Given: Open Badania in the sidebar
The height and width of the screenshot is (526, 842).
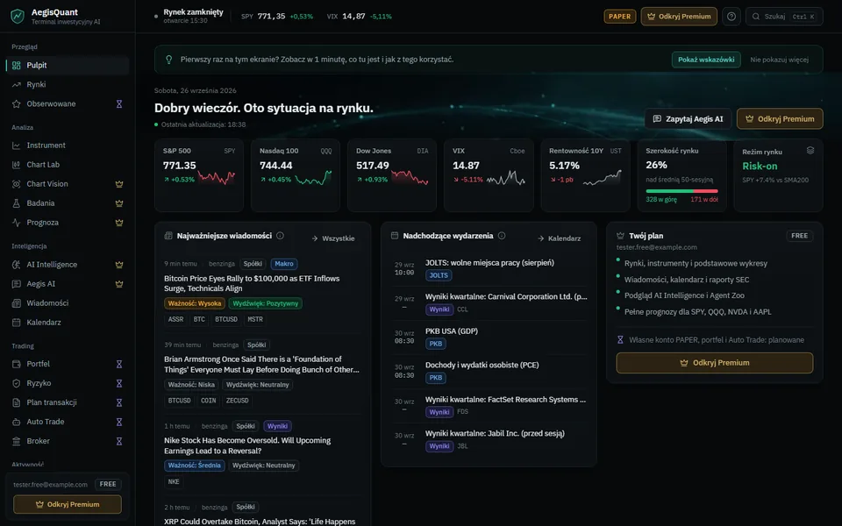Looking at the screenshot, I should click(x=68, y=203).
